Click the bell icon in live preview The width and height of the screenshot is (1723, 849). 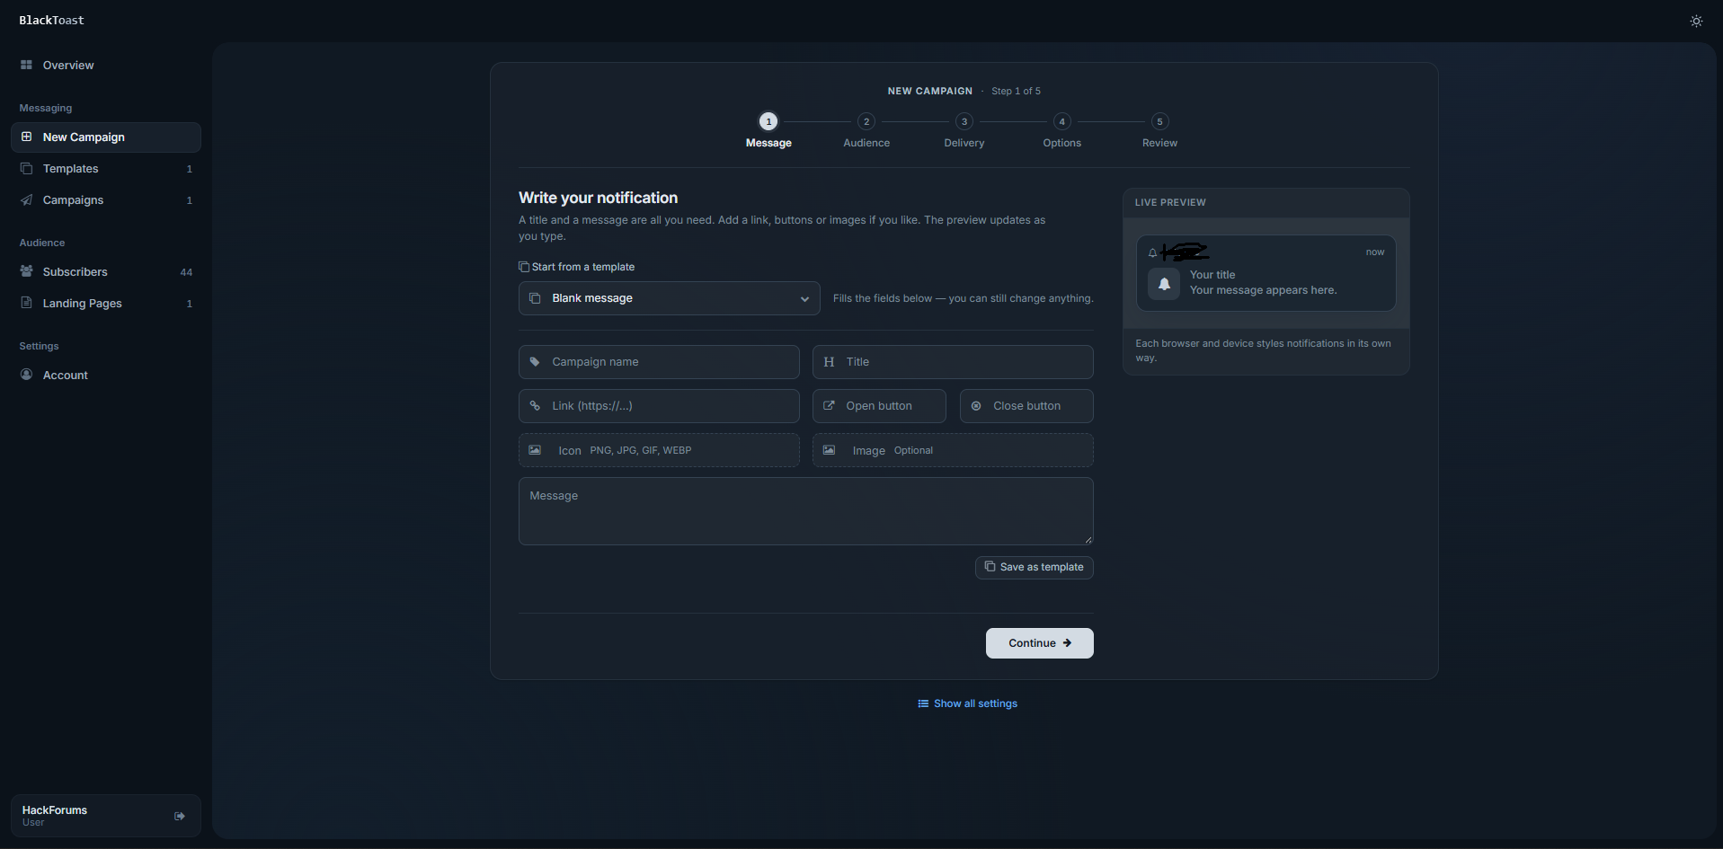click(1164, 283)
